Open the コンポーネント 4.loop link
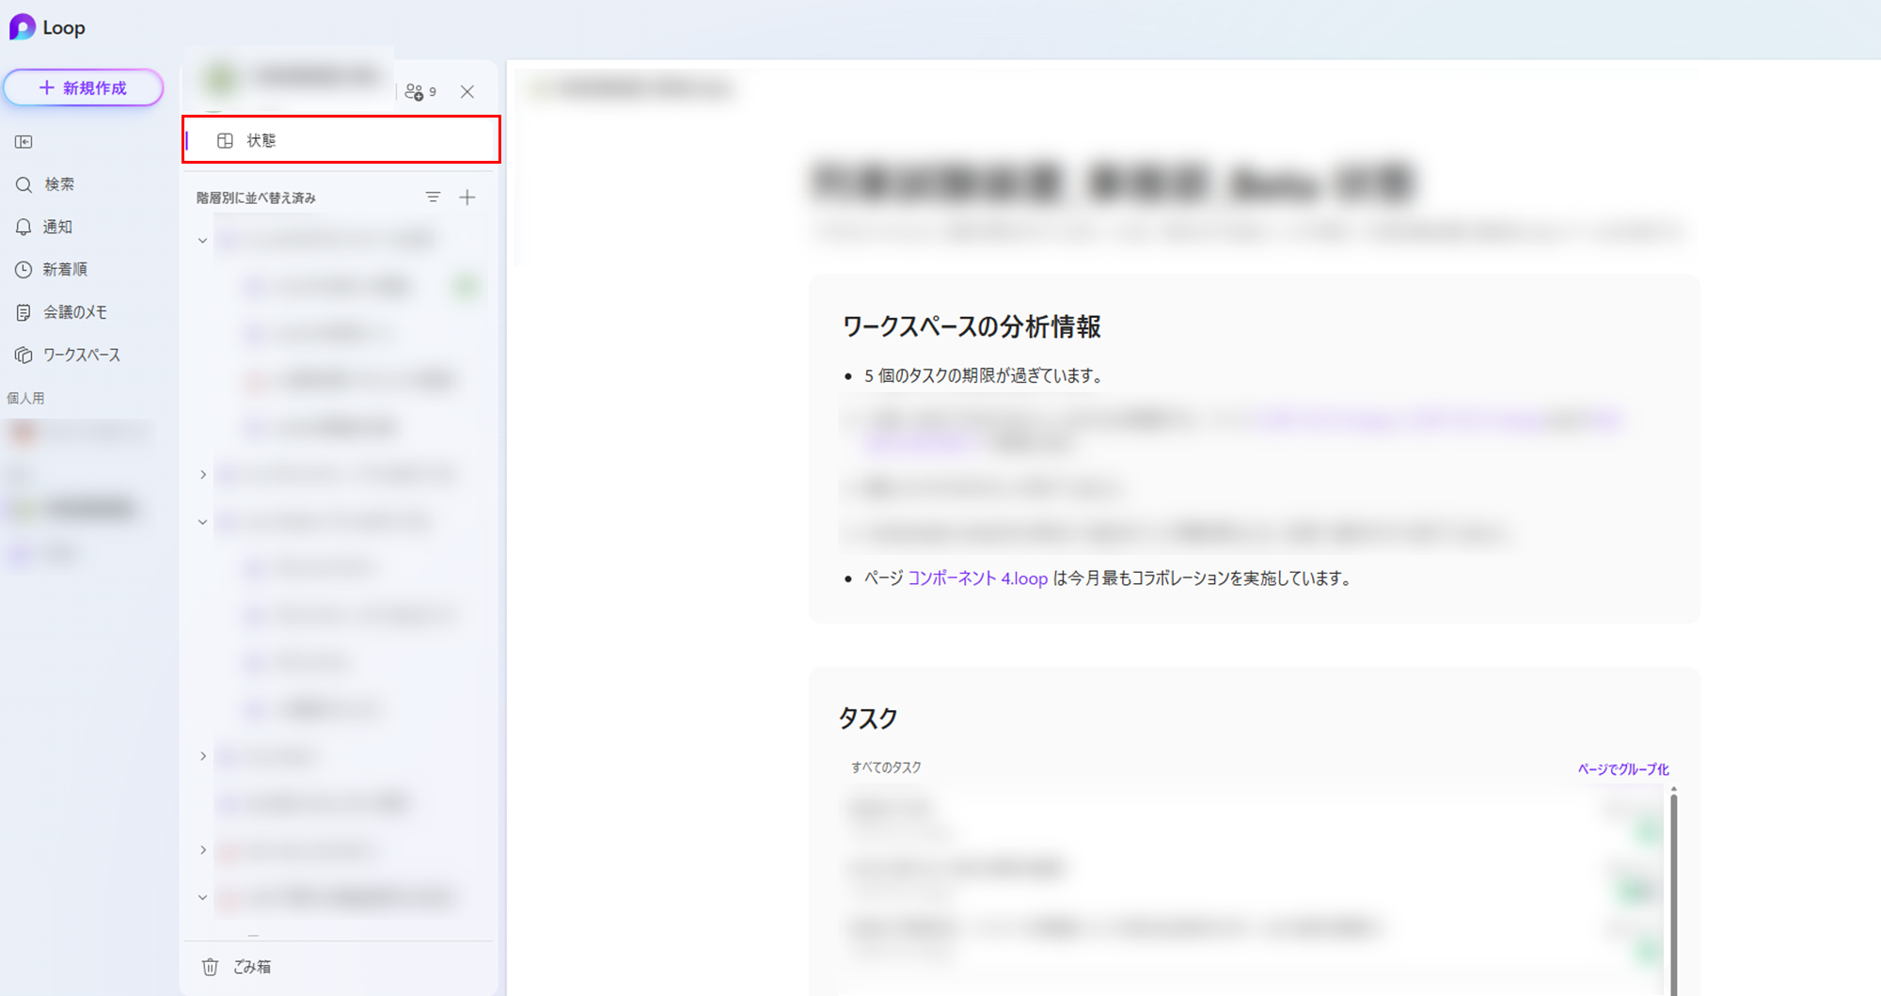 [977, 578]
